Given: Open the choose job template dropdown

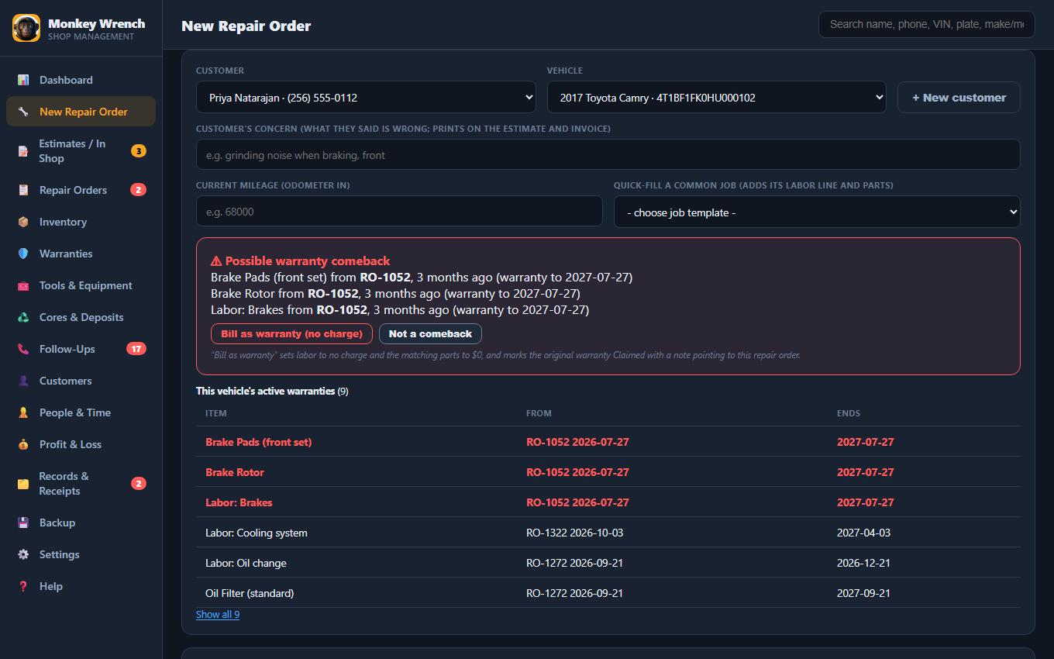Looking at the screenshot, I should (x=817, y=212).
